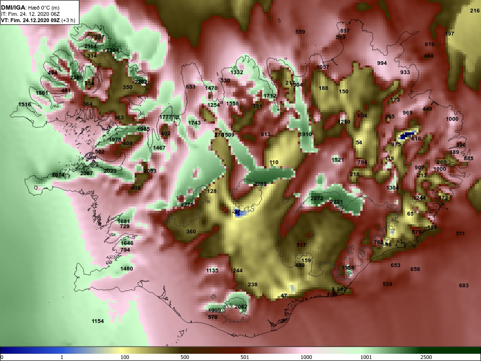Click the map value '784'
Viewport: 481px width, 361px height.
362,162
